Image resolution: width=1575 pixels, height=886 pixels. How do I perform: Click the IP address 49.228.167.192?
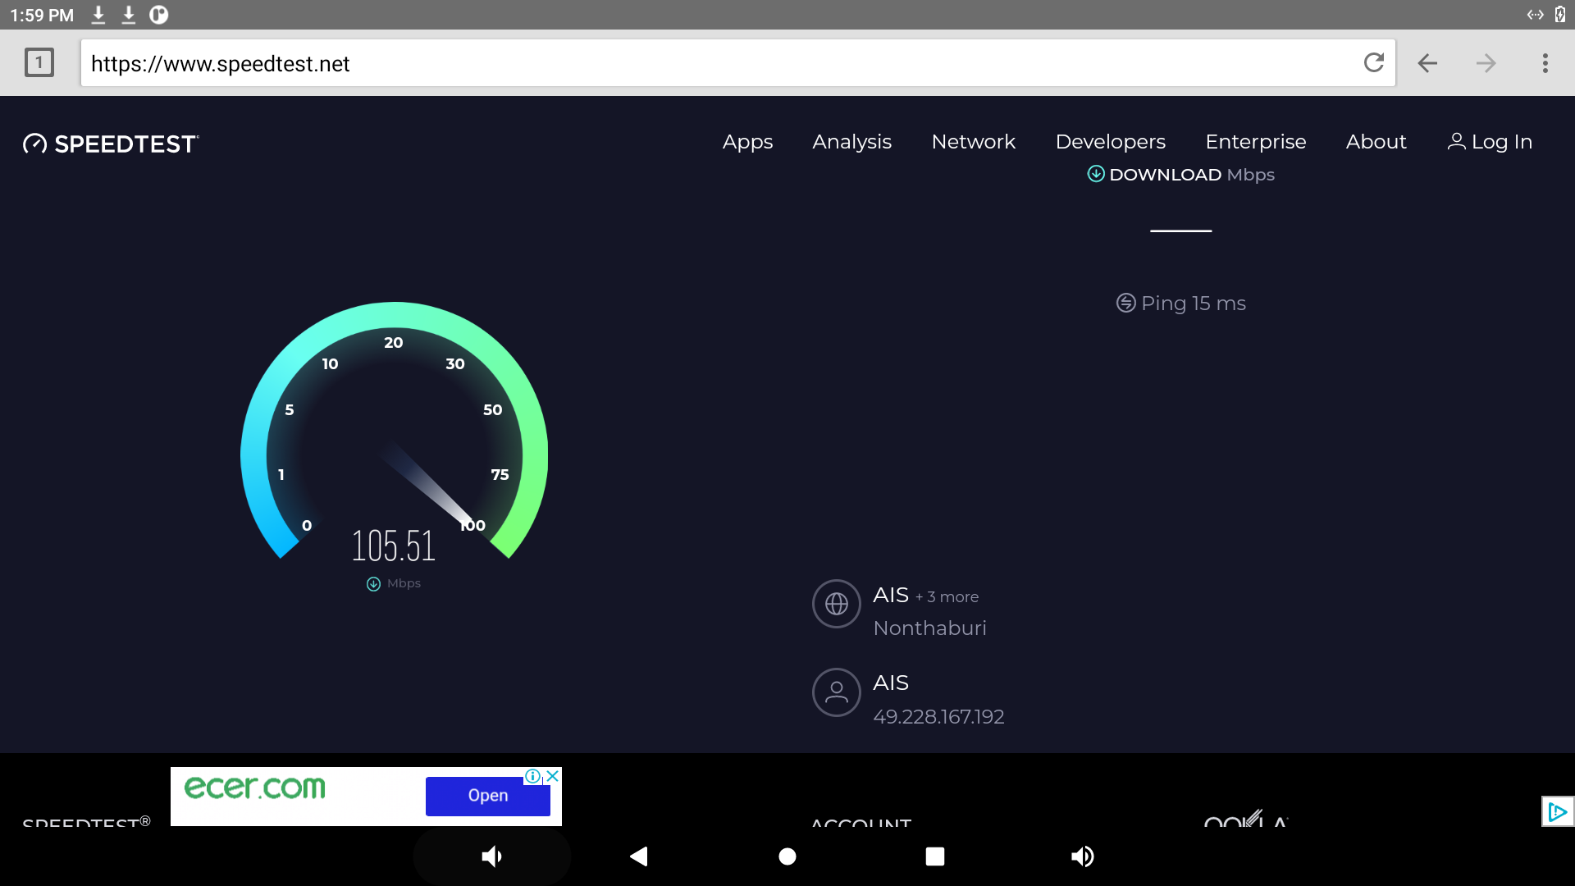pyautogui.click(x=938, y=717)
